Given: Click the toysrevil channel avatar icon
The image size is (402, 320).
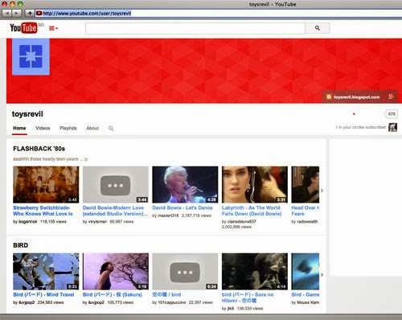Looking at the screenshot, I should pyautogui.click(x=31, y=56).
